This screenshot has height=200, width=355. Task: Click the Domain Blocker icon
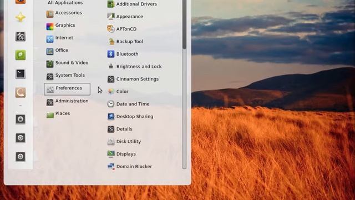click(111, 166)
